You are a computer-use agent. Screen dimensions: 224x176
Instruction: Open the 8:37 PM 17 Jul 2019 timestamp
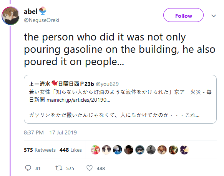(50, 132)
